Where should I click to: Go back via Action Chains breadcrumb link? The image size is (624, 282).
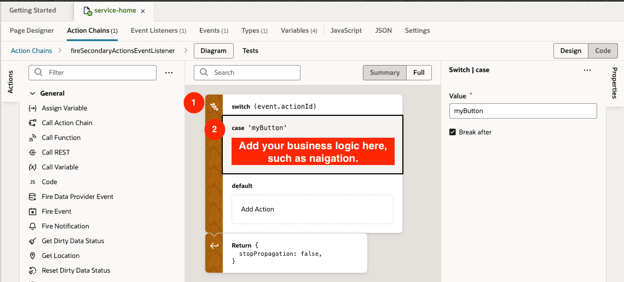31,51
